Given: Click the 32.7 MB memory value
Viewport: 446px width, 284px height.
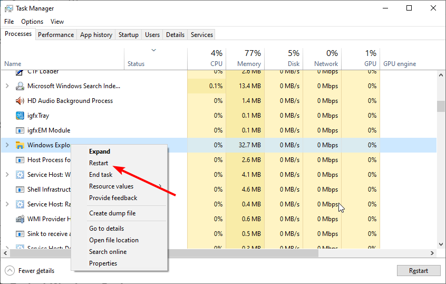Looking at the screenshot, I should point(249,145).
